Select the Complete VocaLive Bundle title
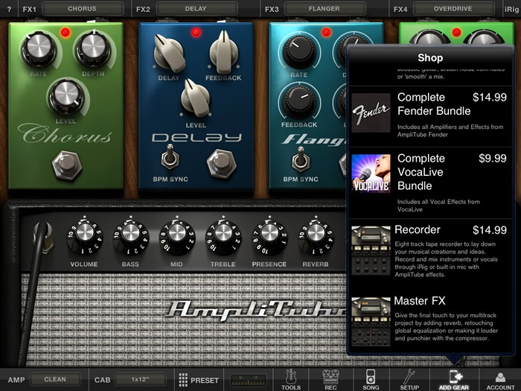Screen dimensions: 521x391 tap(421, 172)
